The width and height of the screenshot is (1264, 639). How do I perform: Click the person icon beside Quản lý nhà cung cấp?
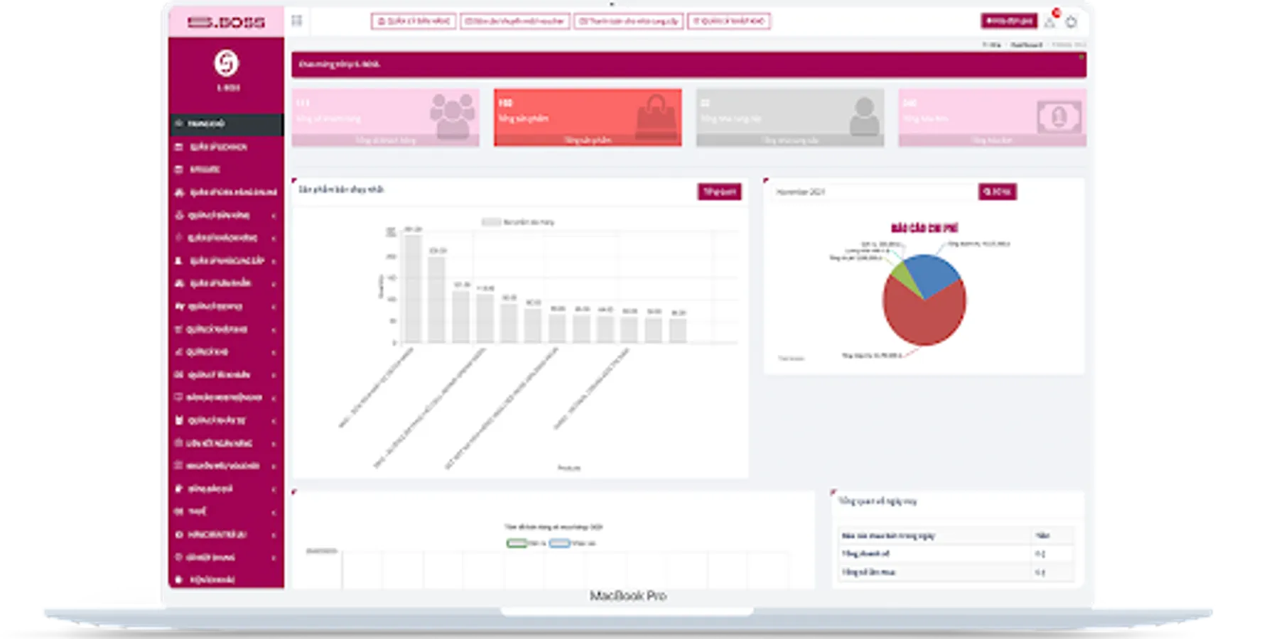[178, 261]
